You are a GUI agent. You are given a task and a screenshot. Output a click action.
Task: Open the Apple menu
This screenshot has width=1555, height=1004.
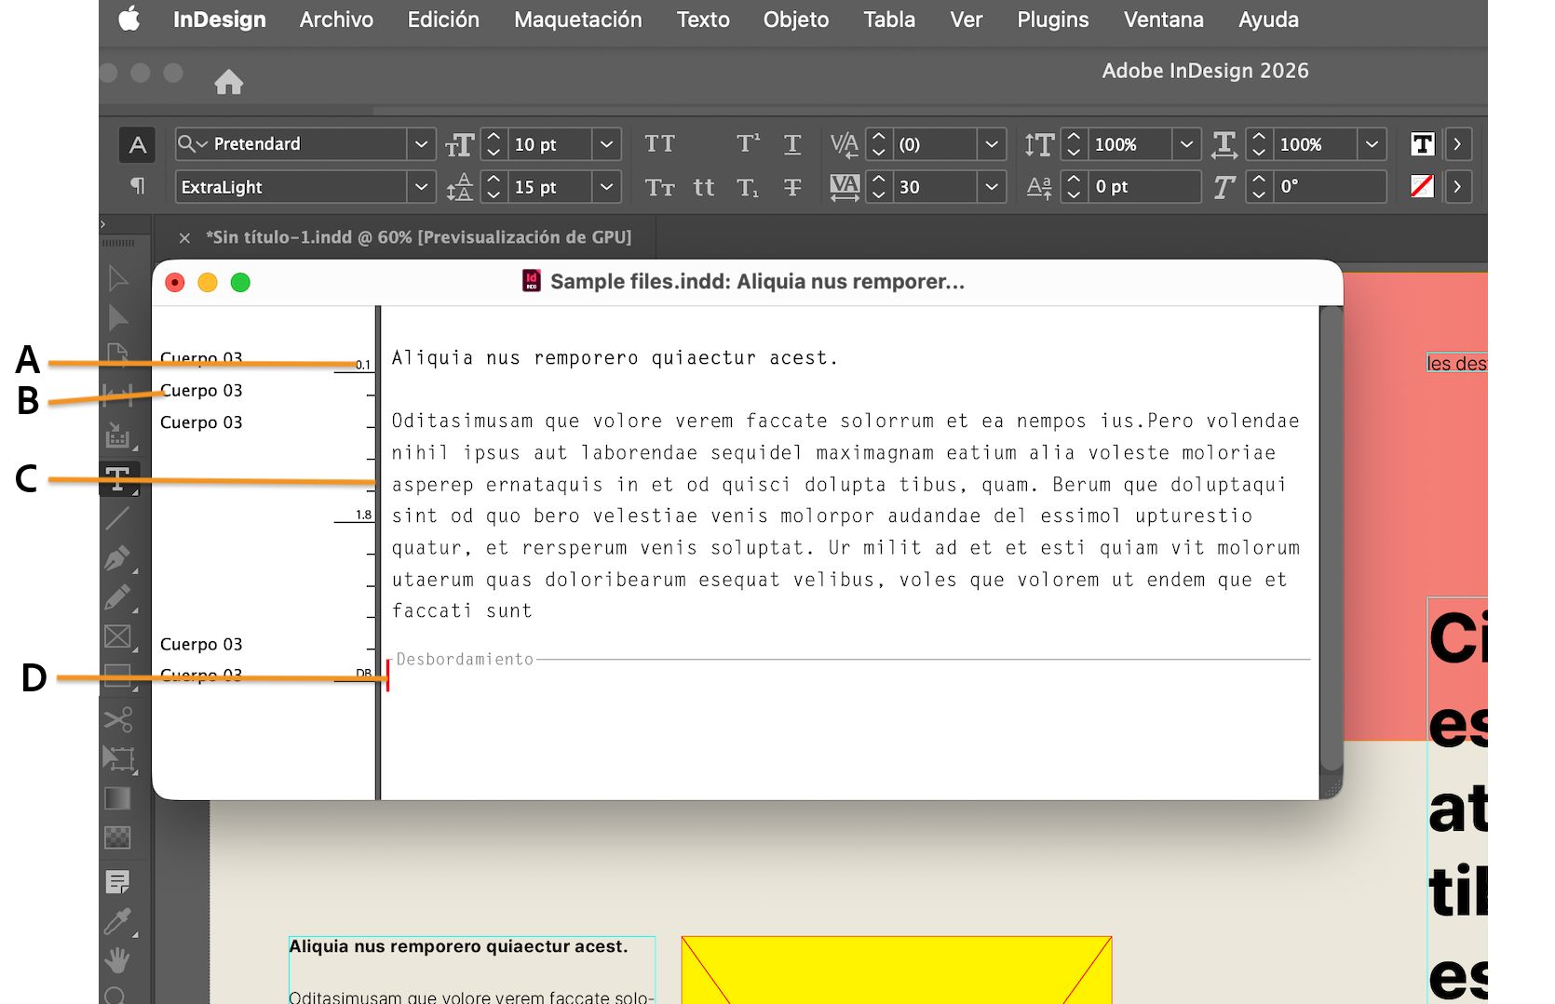point(129,19)
